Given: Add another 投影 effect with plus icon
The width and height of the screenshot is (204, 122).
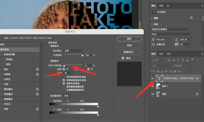Looking at the screenshot, I should click(x=37, y=109).
